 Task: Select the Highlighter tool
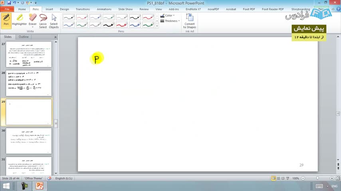click(x=19, y=21)
